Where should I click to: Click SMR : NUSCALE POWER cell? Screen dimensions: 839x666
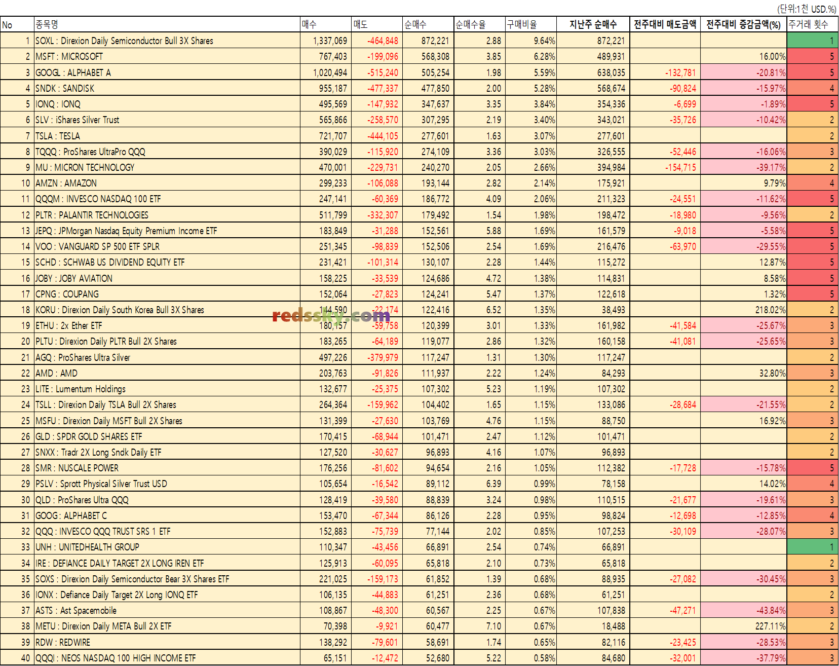pos(167,468)
